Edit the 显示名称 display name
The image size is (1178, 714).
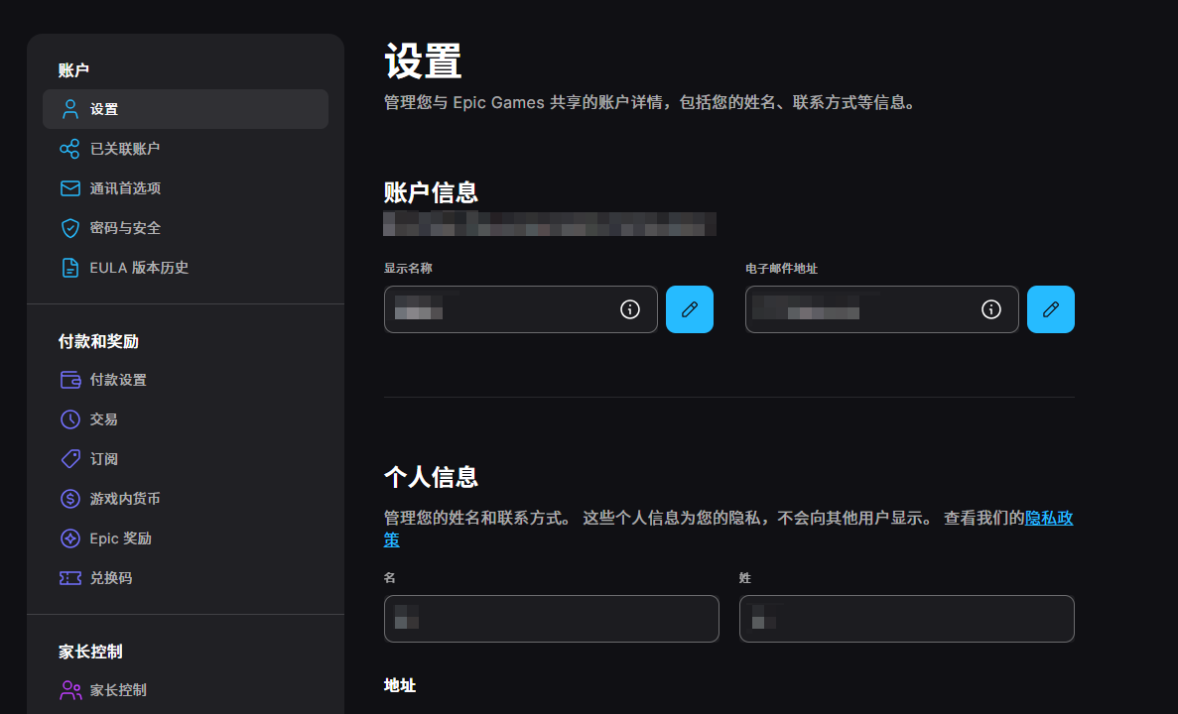[x=690, y=308]
